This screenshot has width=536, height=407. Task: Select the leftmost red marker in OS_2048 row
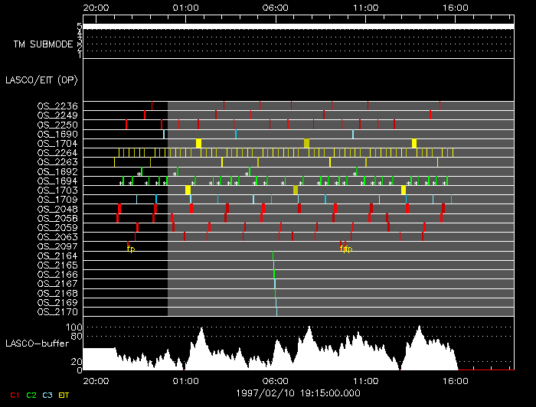click(x=119, y=209)
